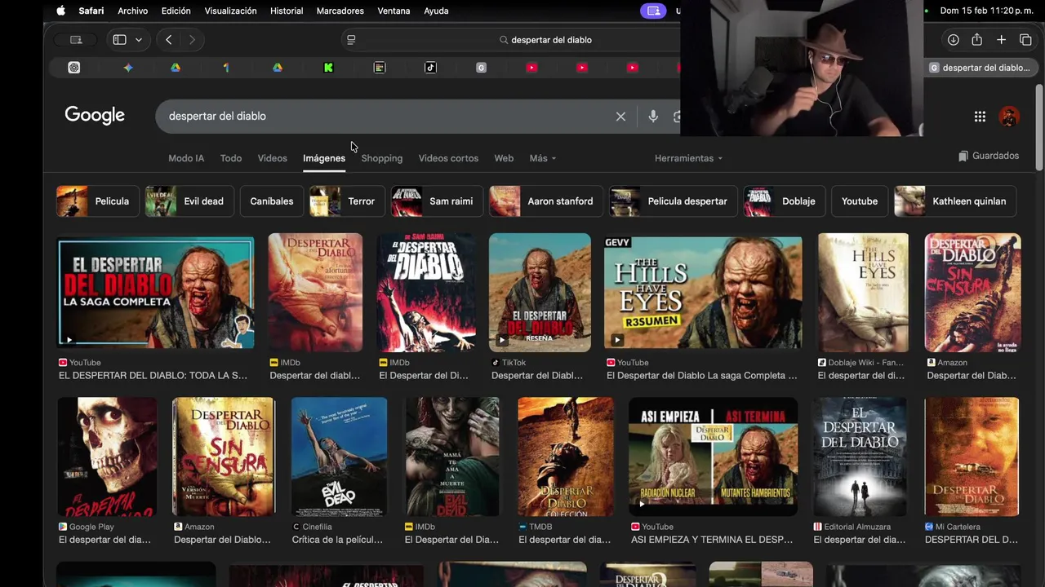This screenshot has height=587, width=1045.
Task: Filter images by Pelicula chip
Action: [x=97, y=201]
